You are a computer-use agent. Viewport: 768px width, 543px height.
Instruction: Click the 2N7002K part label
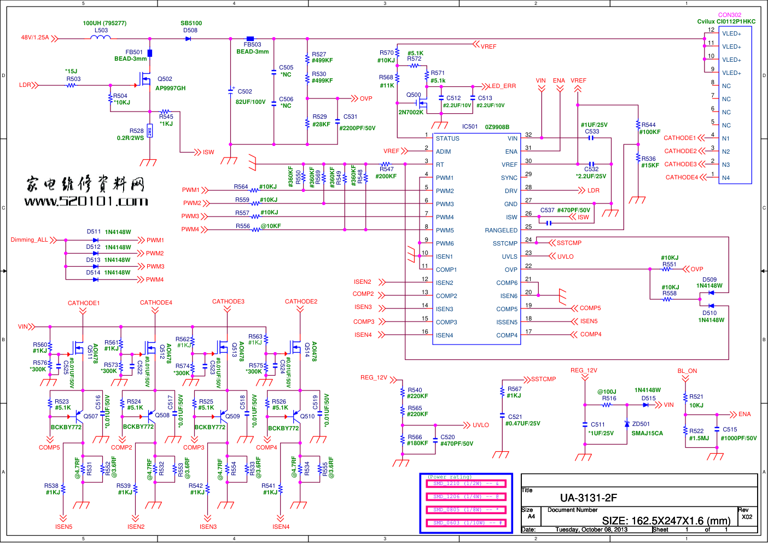pyautogui.click(x=411, y=112)
